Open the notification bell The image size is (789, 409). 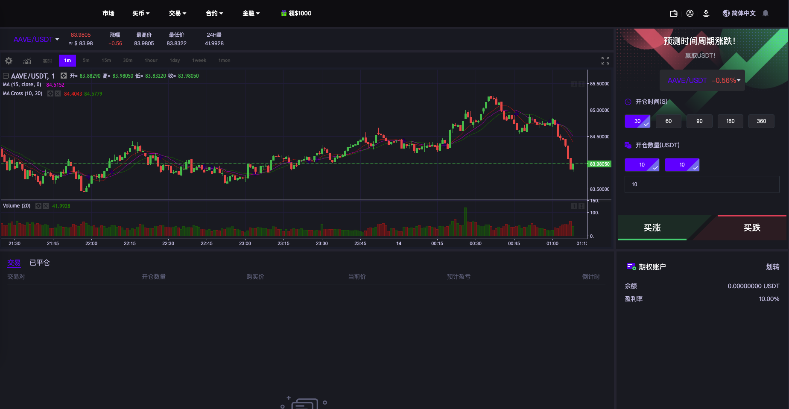pyautogui.click(x=766, y=13)
